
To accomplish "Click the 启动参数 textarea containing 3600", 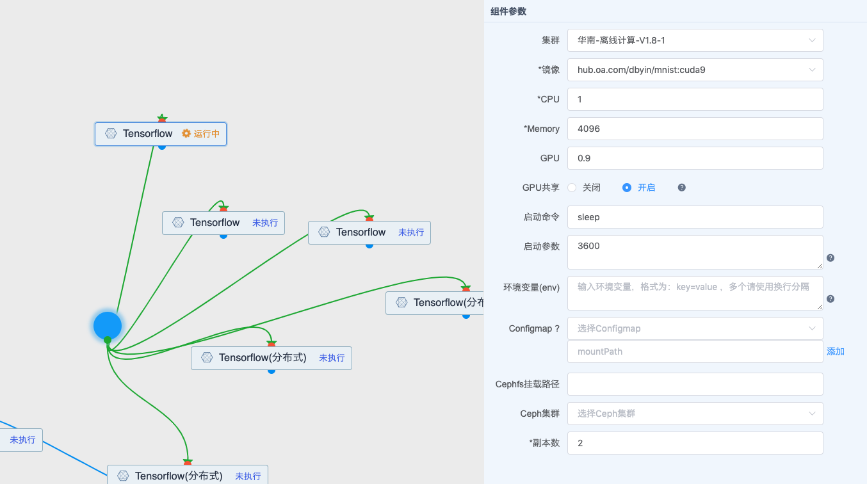I will 695,252.
